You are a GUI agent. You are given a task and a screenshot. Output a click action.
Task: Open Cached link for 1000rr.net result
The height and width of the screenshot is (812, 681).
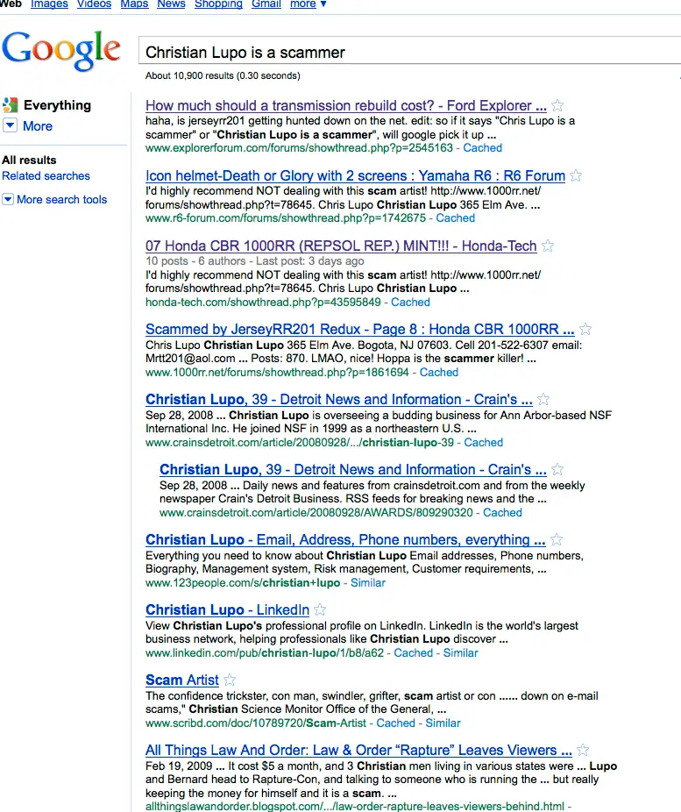pos(439,373)
